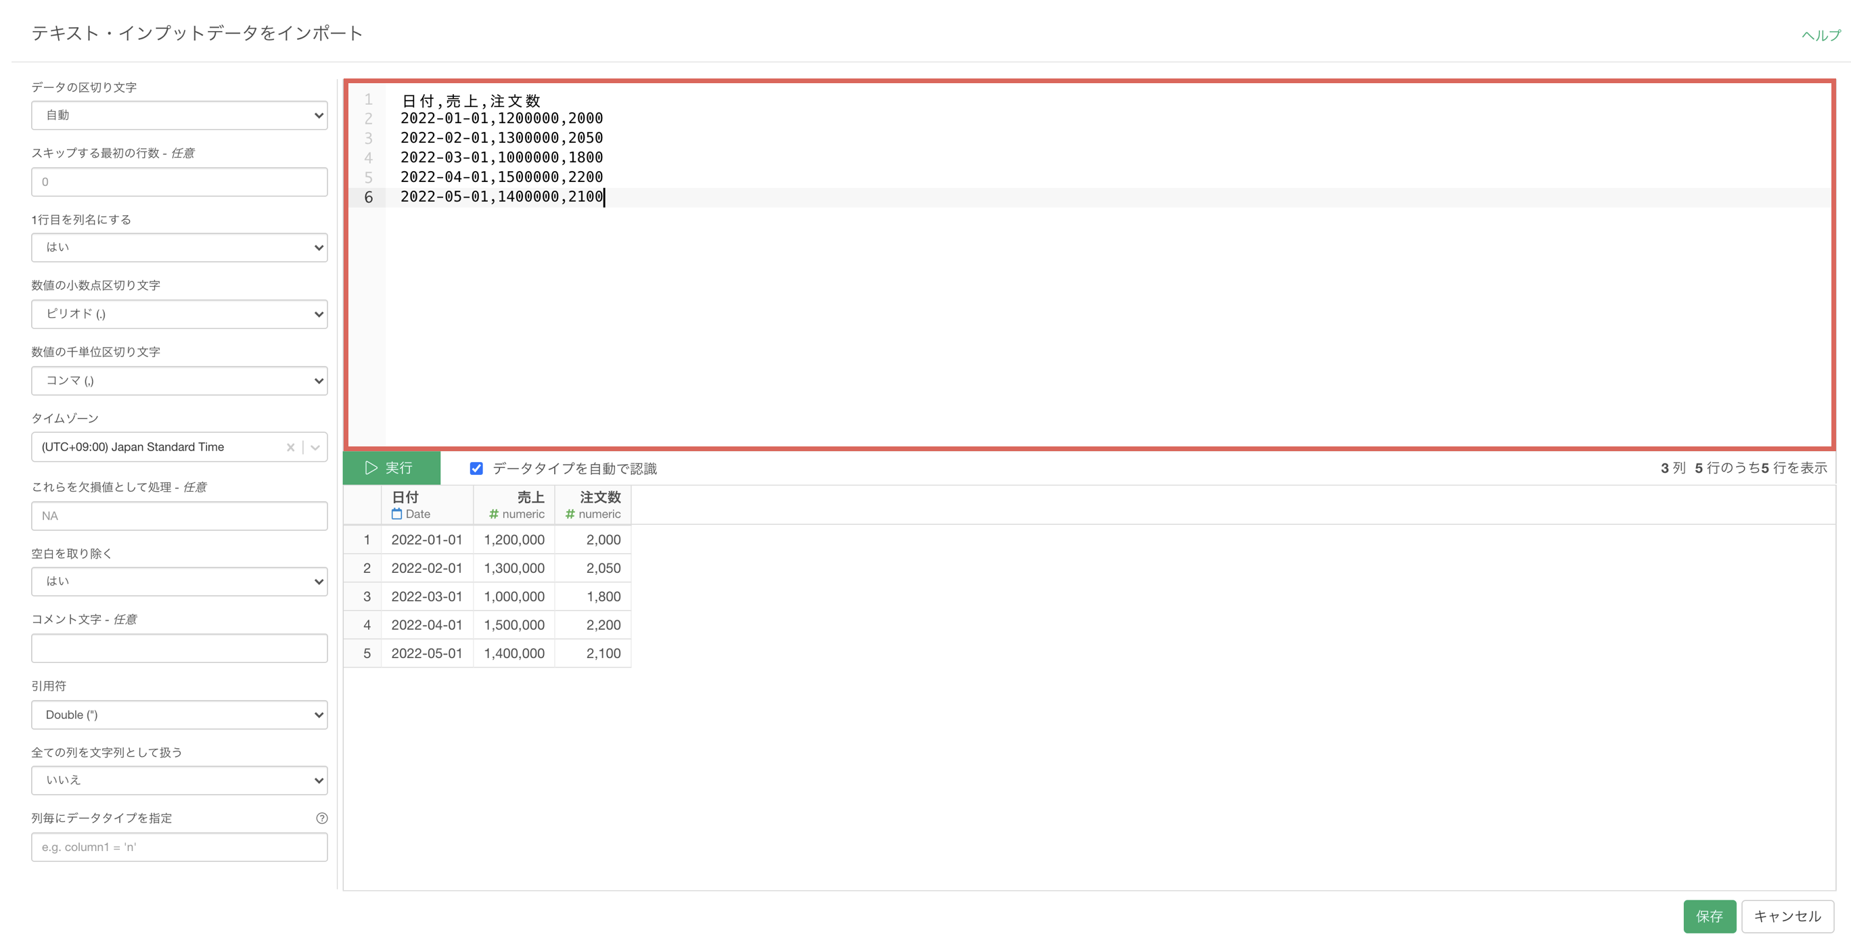Click table cell 1,500,000
The width and height of the screenshot is (1851, 951).
513,625
